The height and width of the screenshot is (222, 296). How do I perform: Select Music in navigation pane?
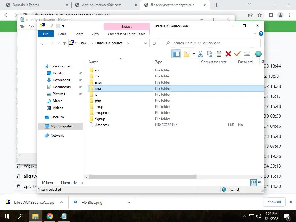[x=57, y=101]
